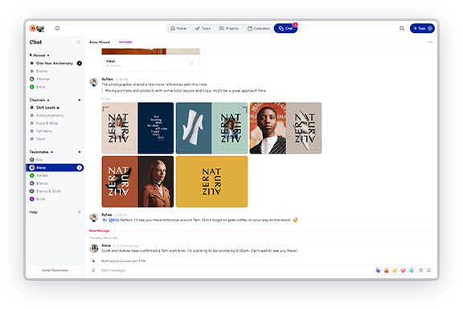
Task: Collapse the Teammates section
Action: click(51, 152)
